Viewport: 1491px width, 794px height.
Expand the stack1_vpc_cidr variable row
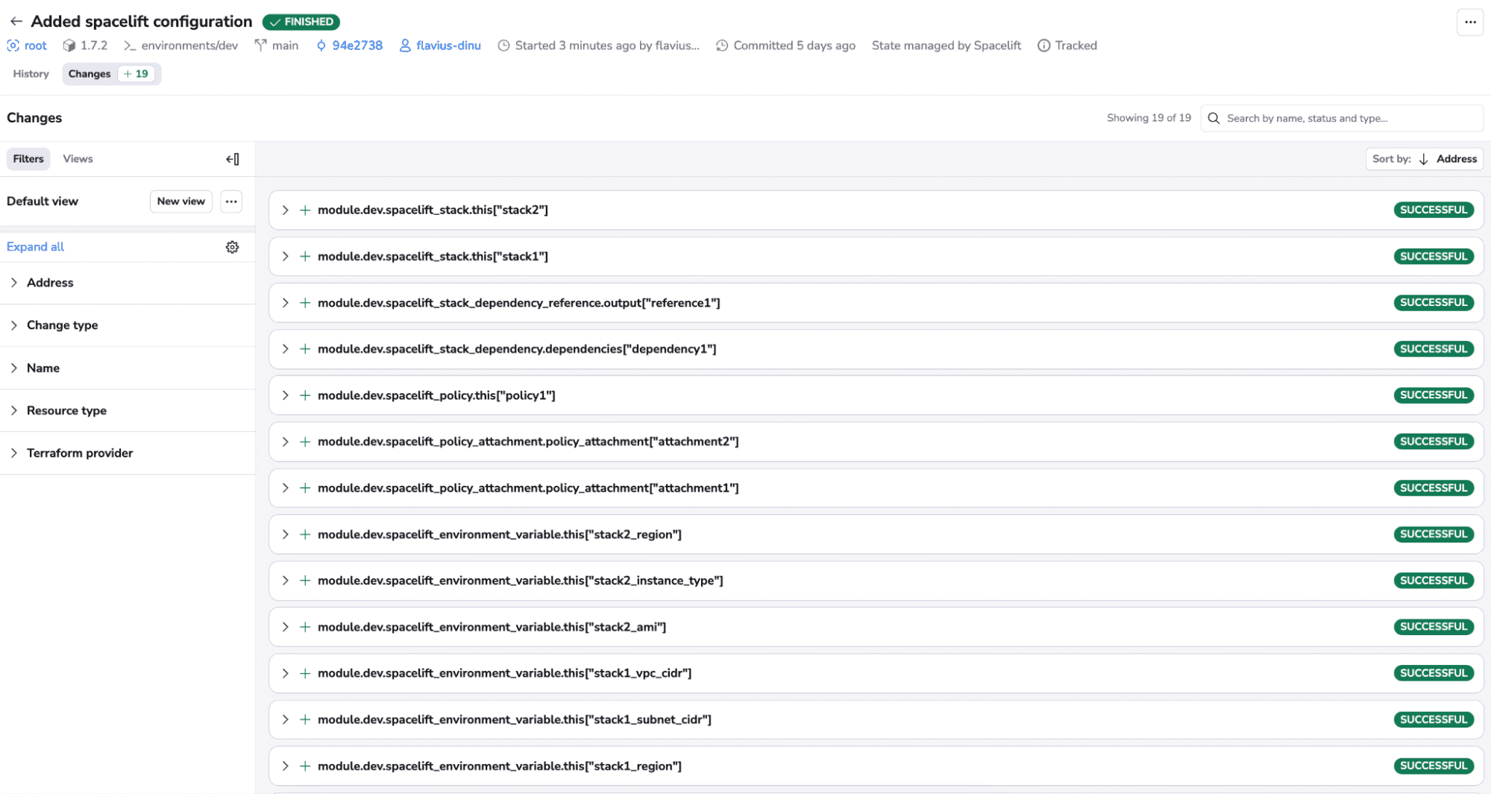[x=285, y=673]
